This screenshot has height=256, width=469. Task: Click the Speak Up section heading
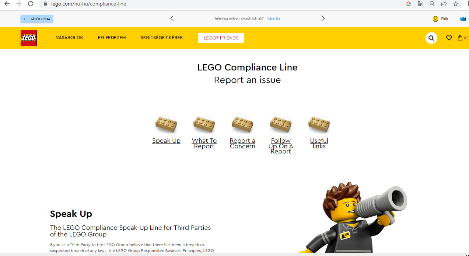pos(71,214)
